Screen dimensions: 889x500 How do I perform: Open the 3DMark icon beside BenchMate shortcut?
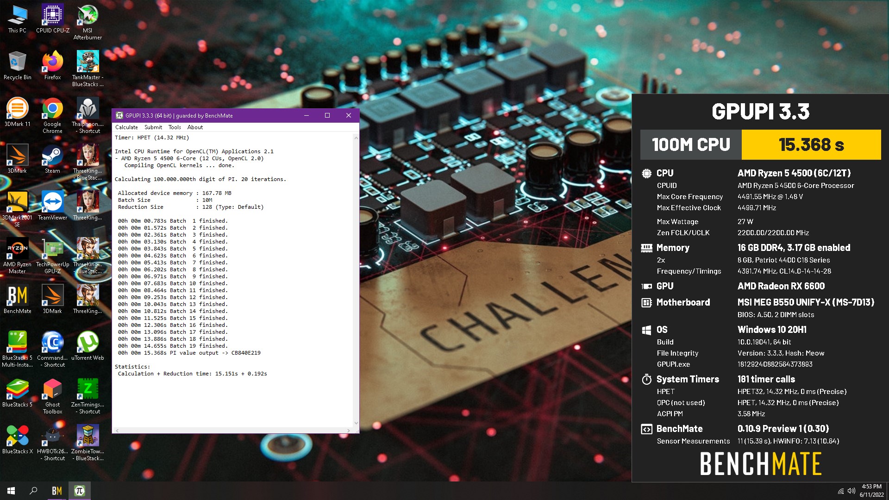(53, 299)
